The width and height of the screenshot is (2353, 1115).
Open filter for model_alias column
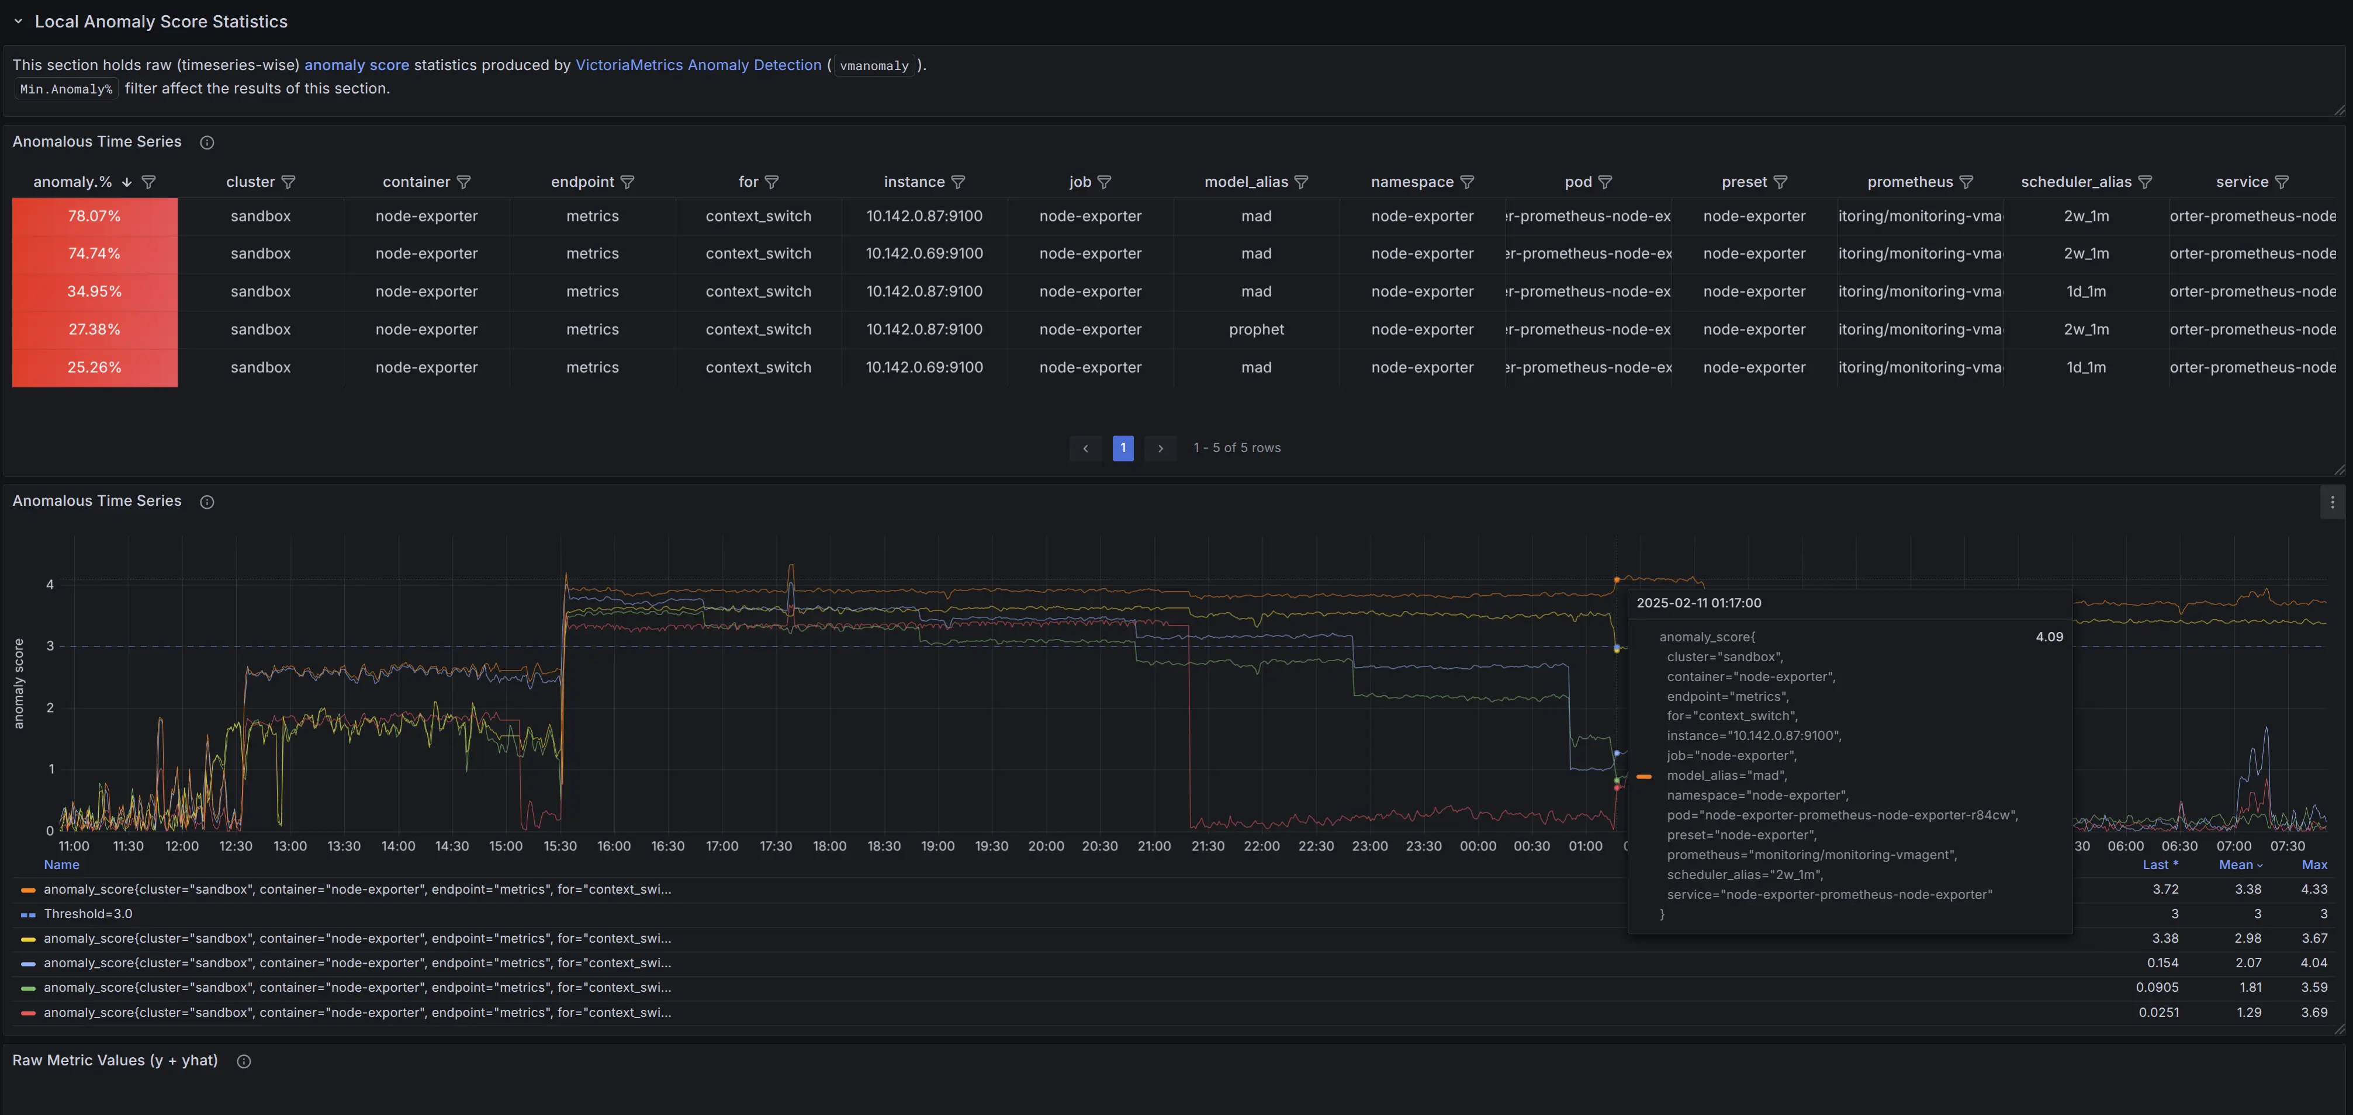tap(1302, 183)
